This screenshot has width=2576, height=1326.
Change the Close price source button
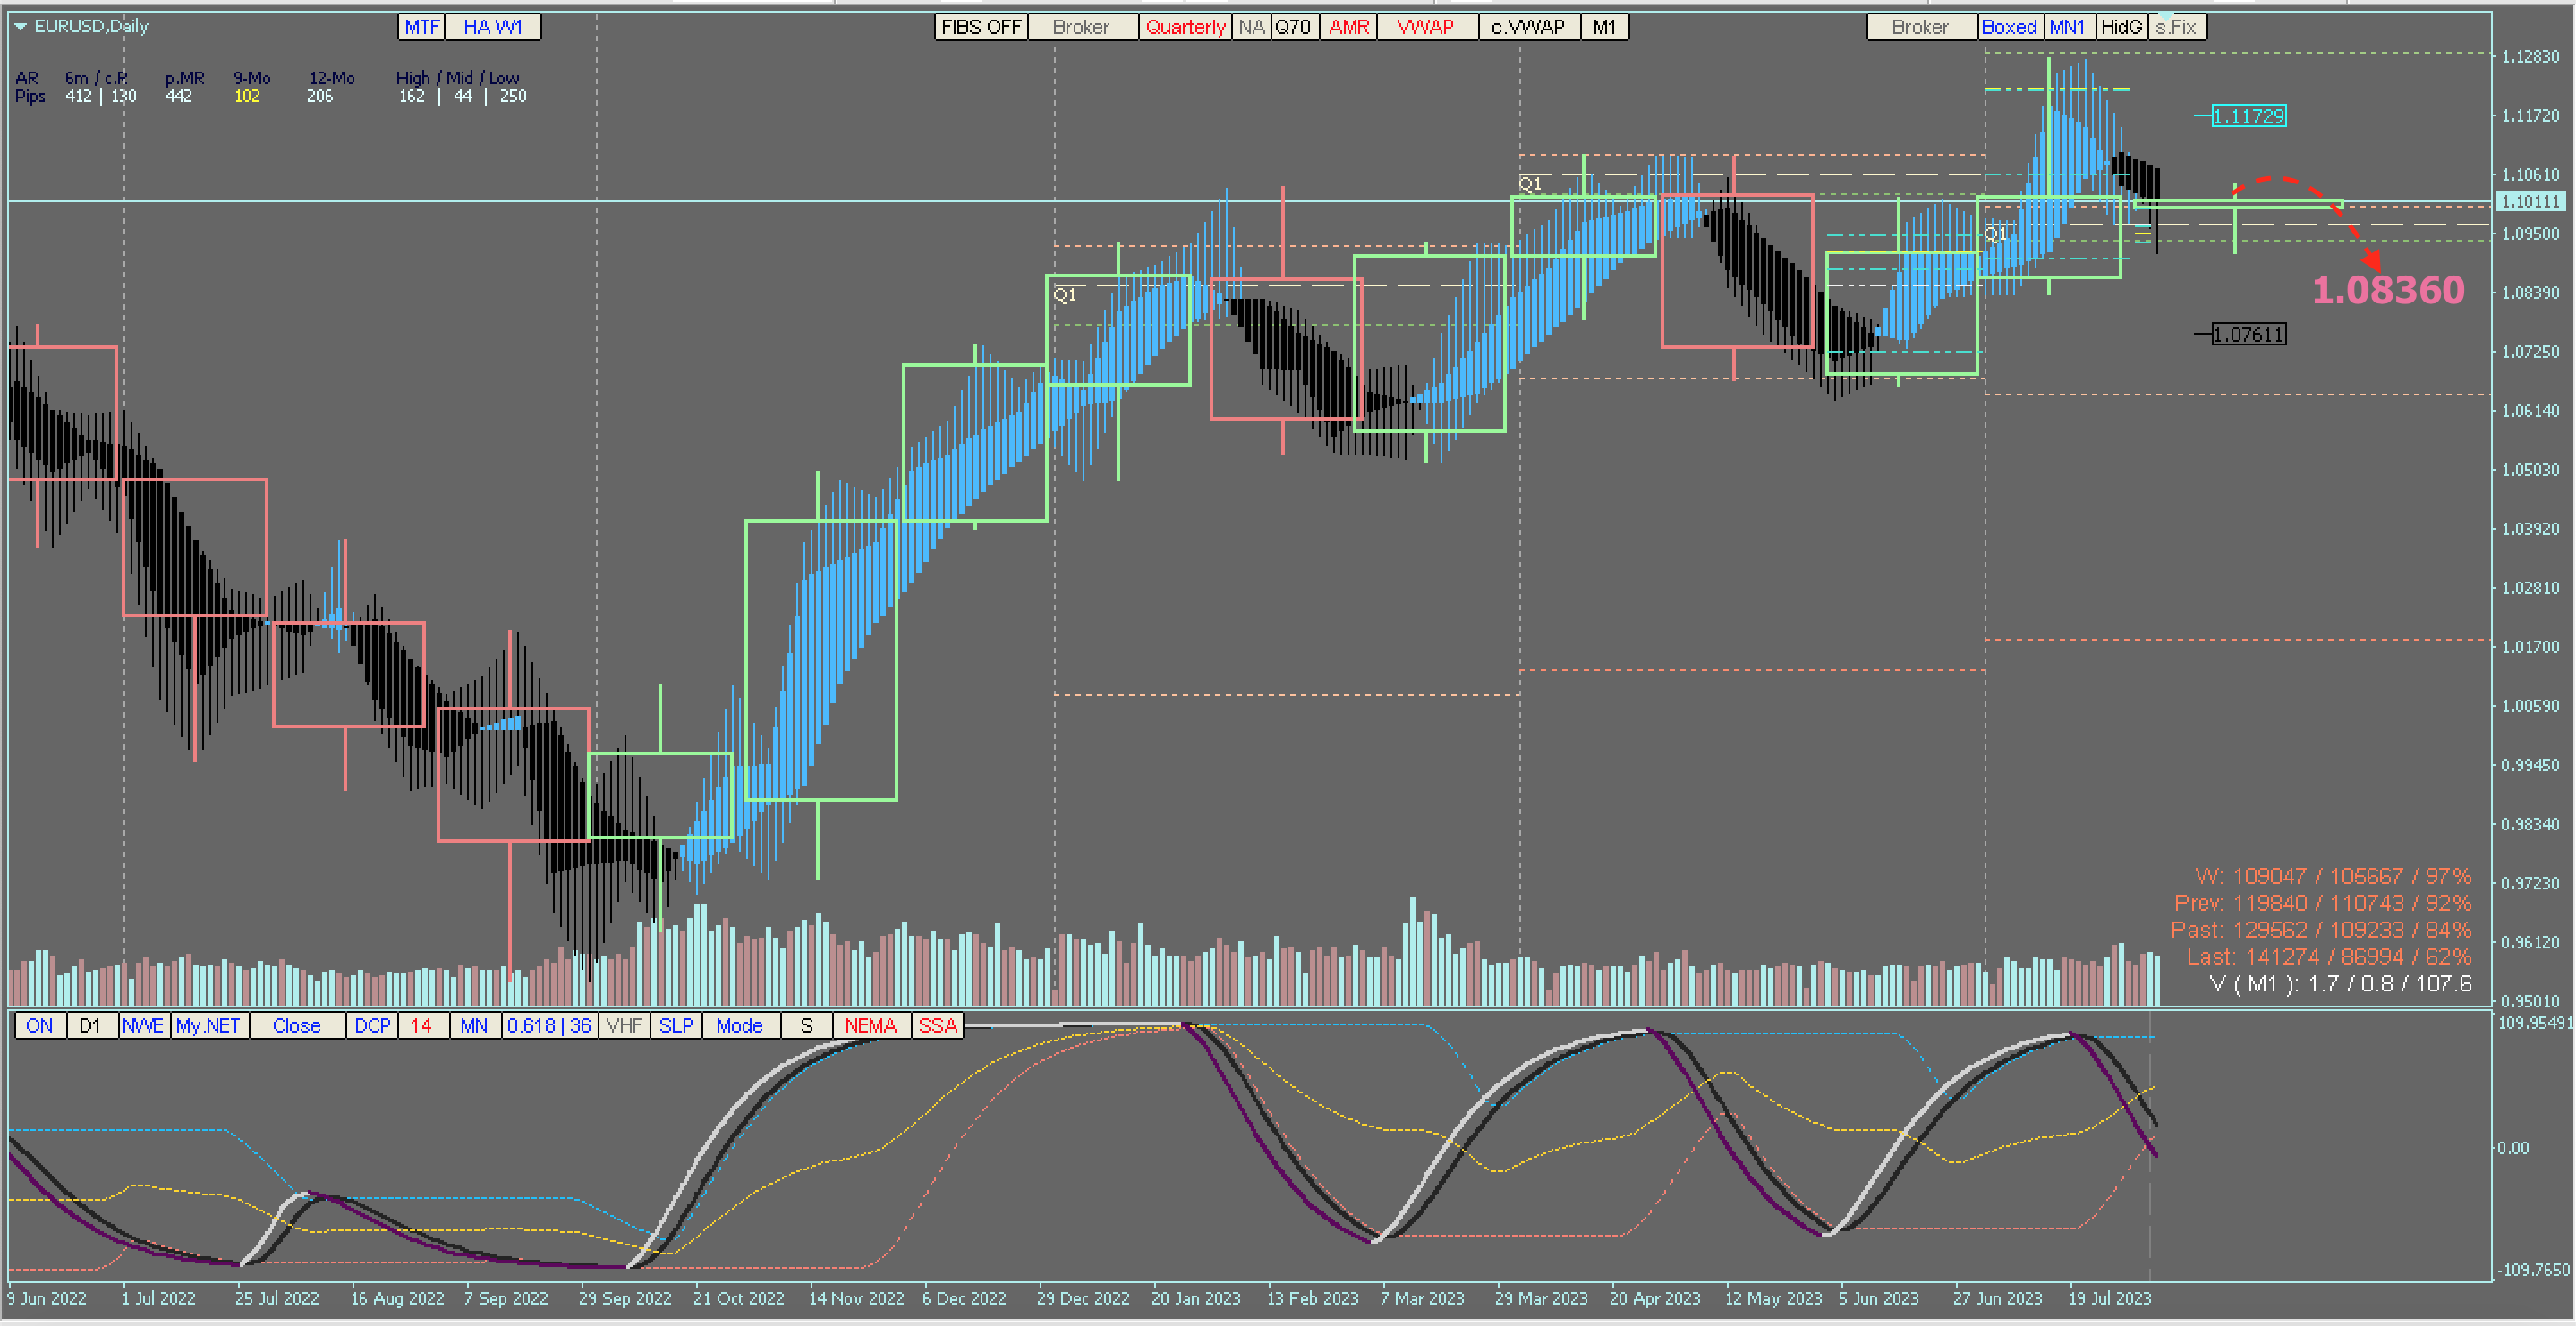[x=296, y=1025]
